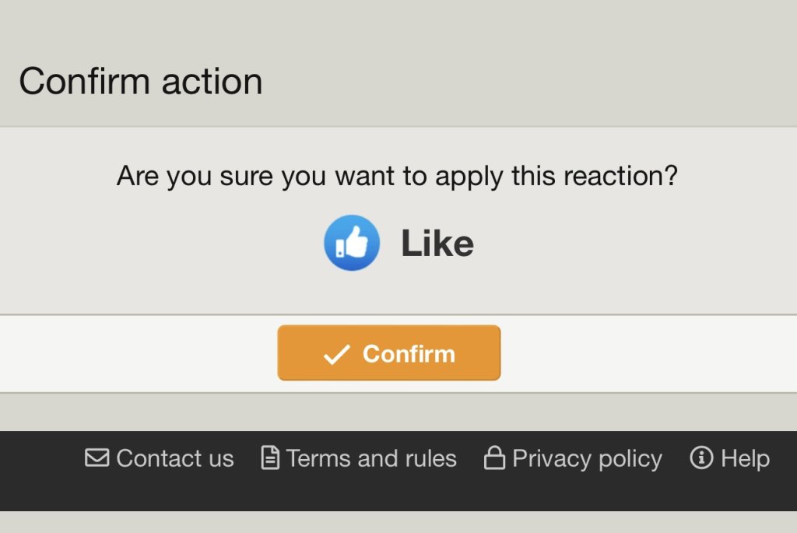The image size is (797, 533).
Task: Click the 'Are you sure' question text
Action: tap(397, 176)
